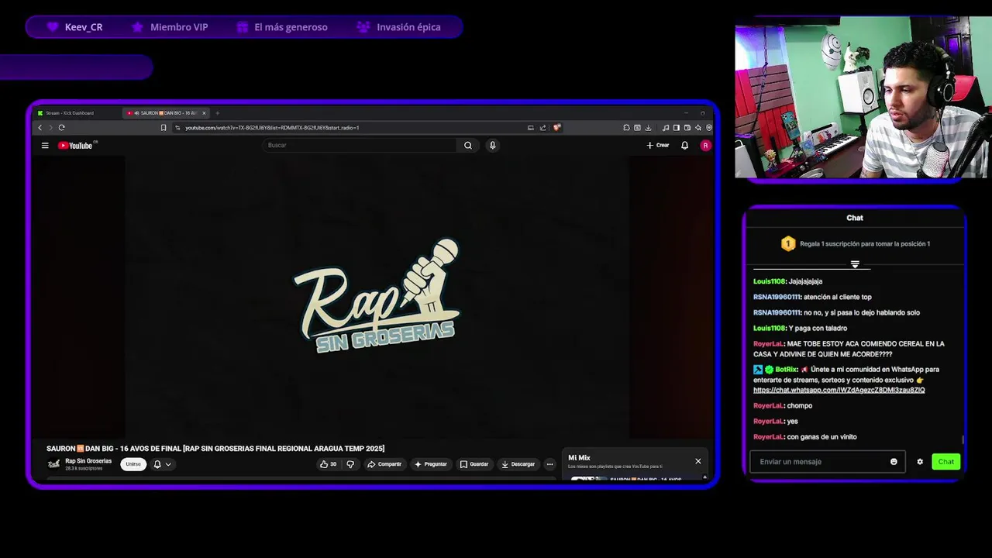This screenshot has width=992, height=558.
Task: Click the YouTube logo to go home
Action: click(x=75, y=146)
